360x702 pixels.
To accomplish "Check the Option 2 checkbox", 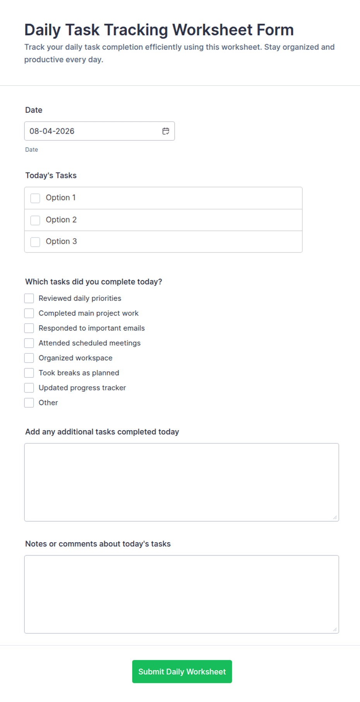I will tap(35, 220).
